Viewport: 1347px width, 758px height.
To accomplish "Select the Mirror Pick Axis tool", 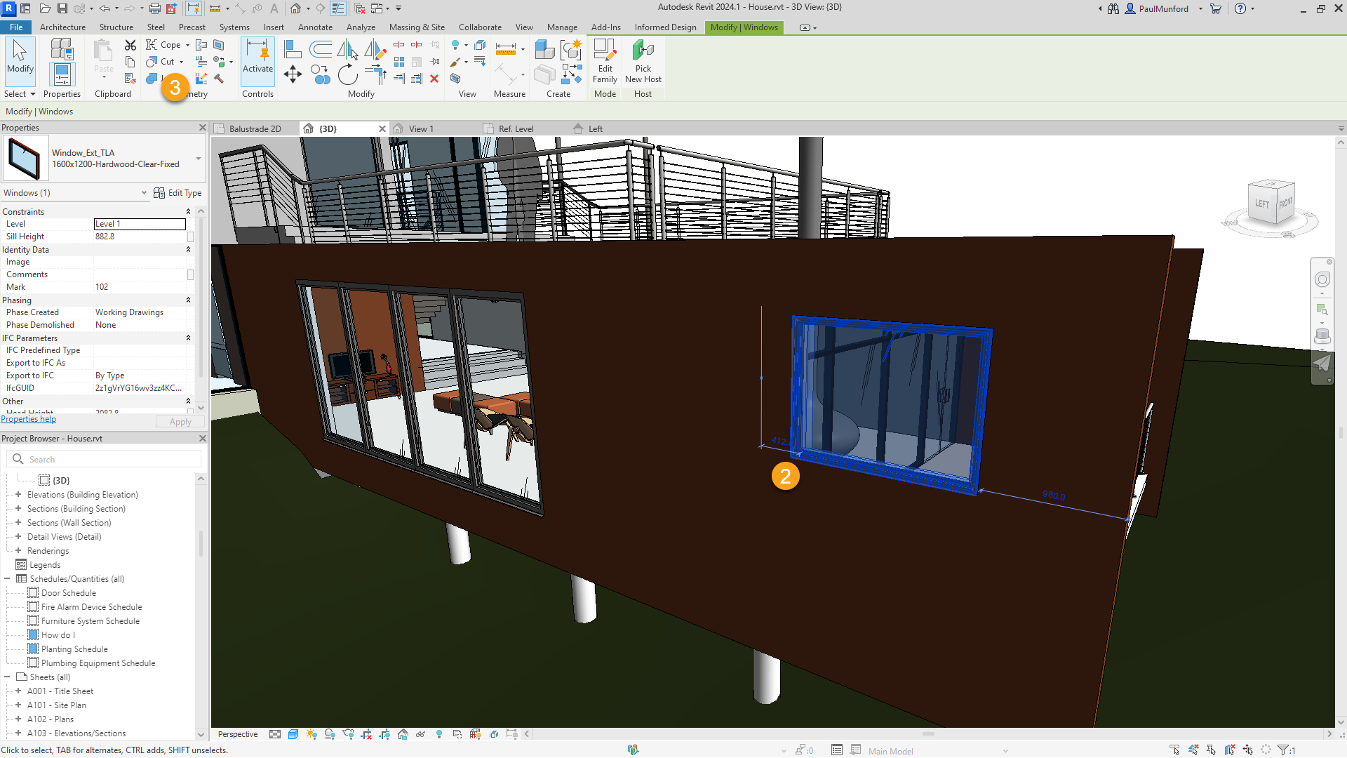I will coord(348,49).
